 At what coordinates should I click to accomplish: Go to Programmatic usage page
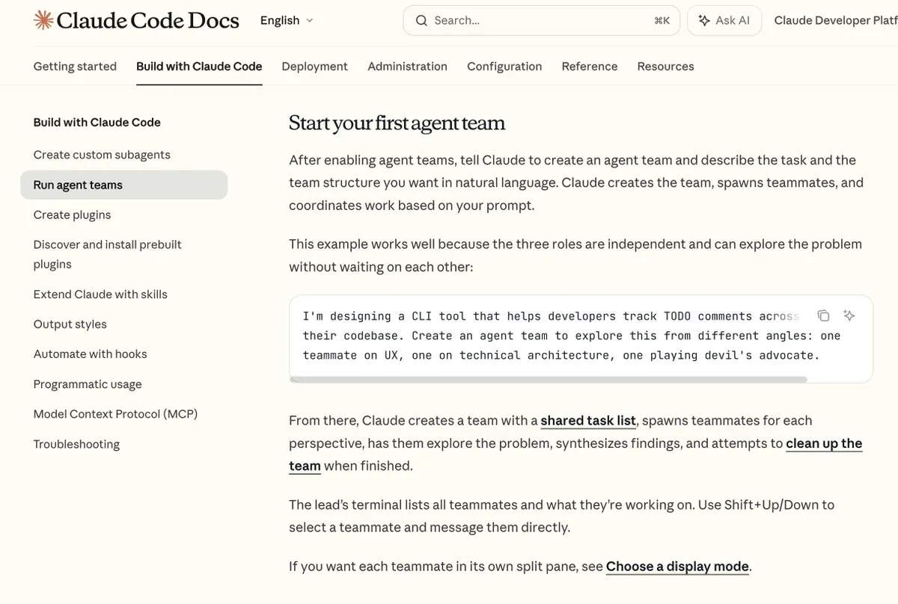pyautogui.click(x=88, y=384)
